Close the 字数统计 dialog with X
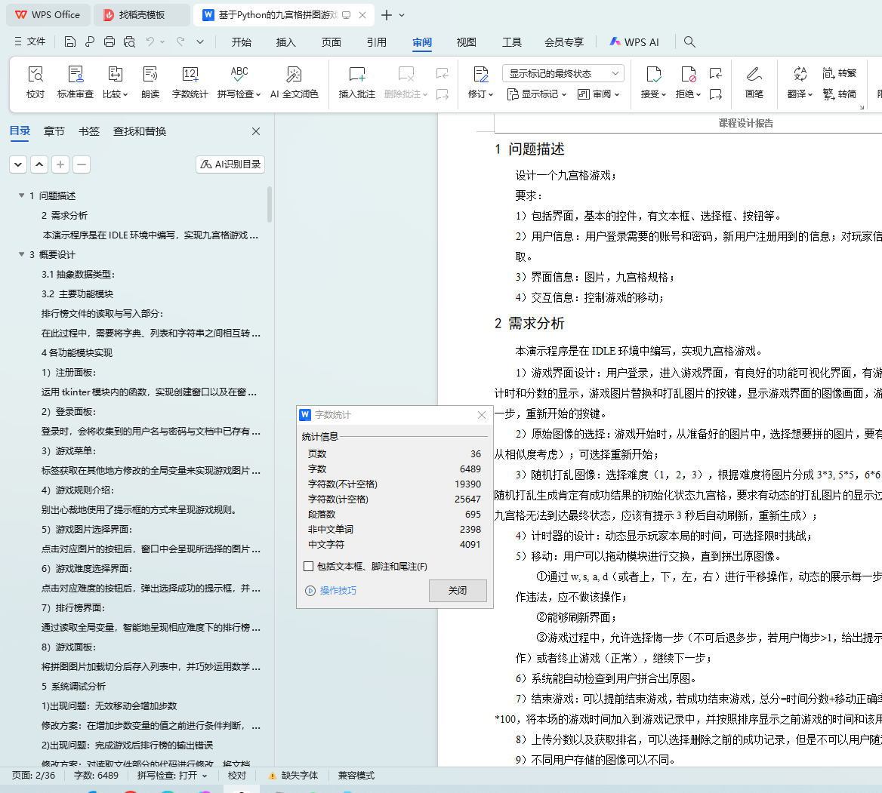Image resolution: width=882 pixels, height=793 pixels. coord(482,415)
